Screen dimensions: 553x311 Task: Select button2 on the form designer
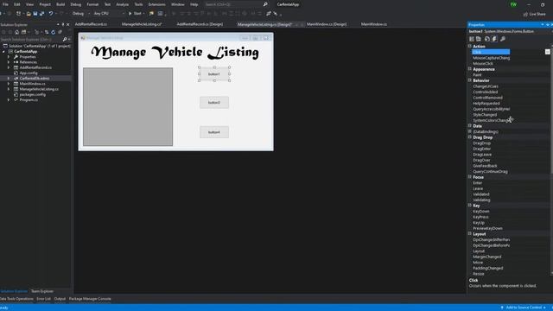pos(214,103)
